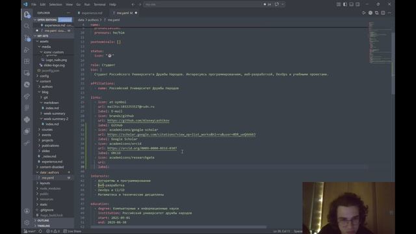Open the Edit menu
This screenshot has height=234, width=416.
[43, 5]
